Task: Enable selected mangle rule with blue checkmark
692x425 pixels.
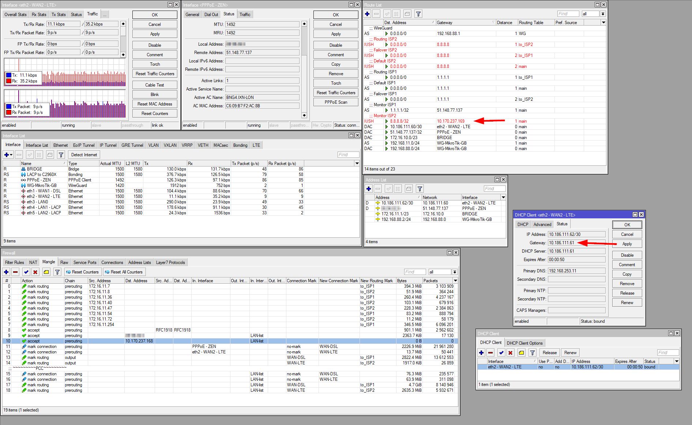Action: (26, 272)
